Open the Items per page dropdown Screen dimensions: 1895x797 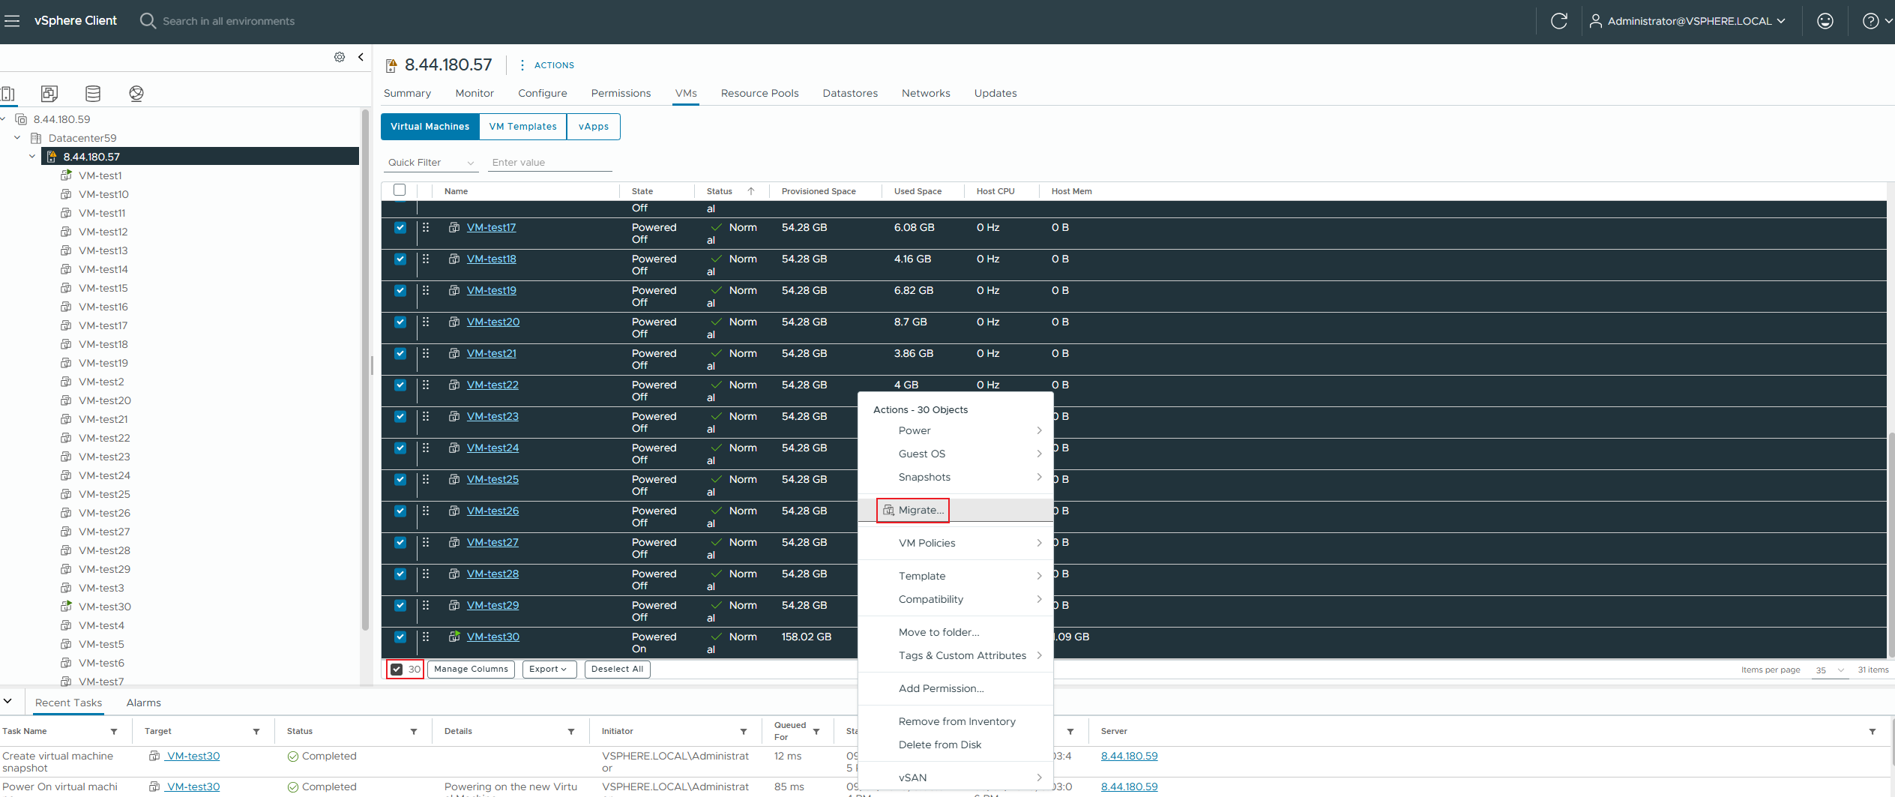1830,670
